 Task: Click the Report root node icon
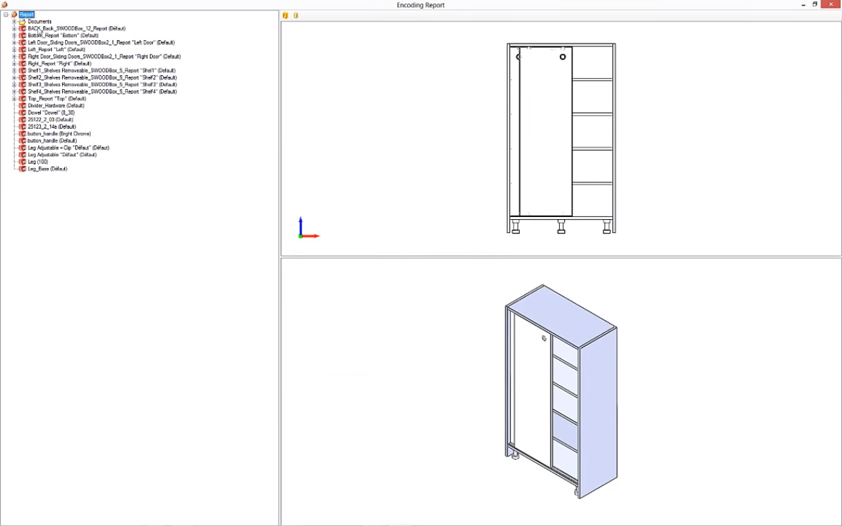click(15, 15)
